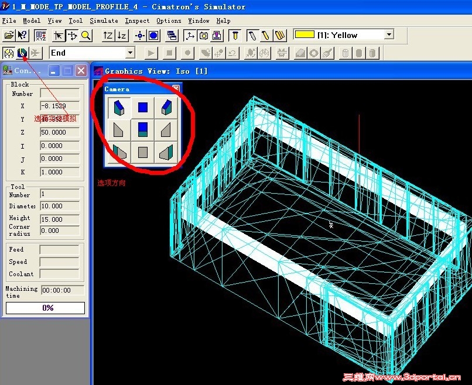Image resolution: width=472 pixels, height=385 pixels.
Task: Click the blue circle shading icon
Action: 153,36
